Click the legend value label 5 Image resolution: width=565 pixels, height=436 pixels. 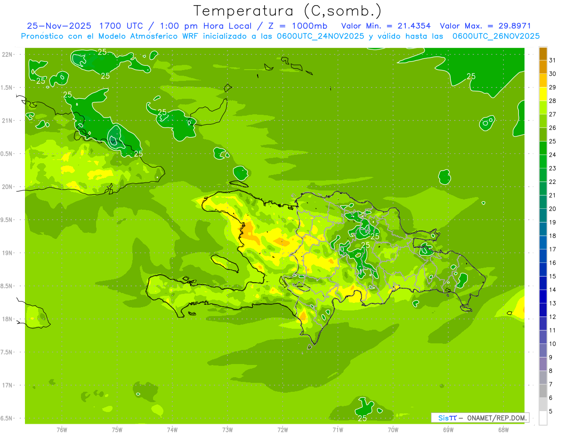(551, 412)
